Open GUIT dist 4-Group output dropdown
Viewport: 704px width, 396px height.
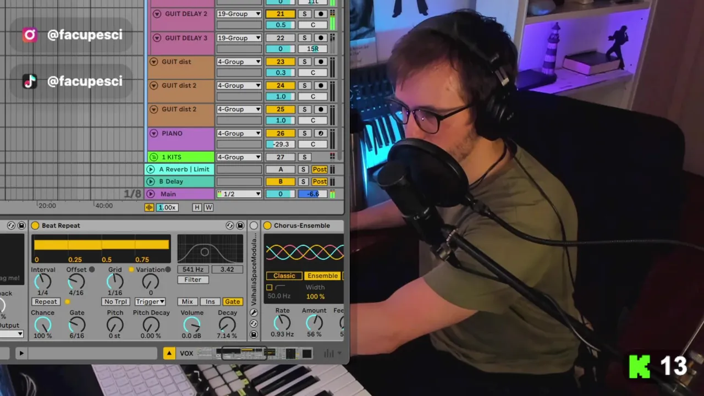(239, 62)
